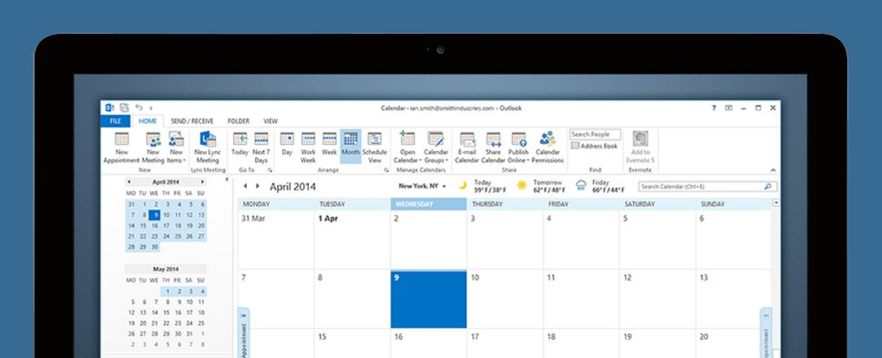Open the VIEW tab
This screenshot has height=358, width=882.
click(x=271, y=121)
